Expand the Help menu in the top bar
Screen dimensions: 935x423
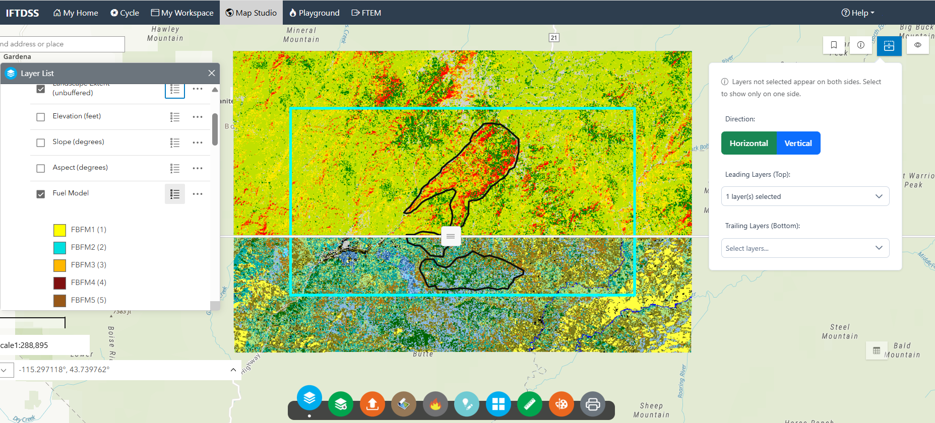click(x=858, y=13)
